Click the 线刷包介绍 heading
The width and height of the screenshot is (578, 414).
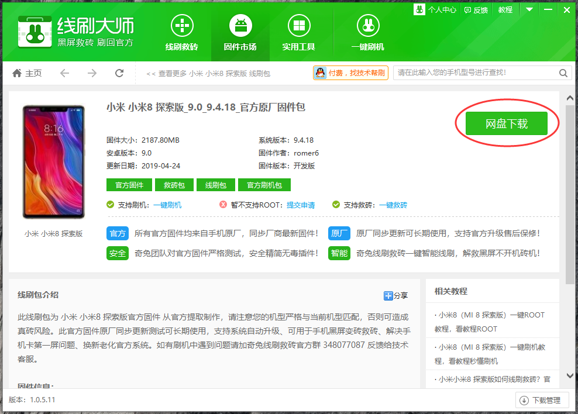(38, 295)
